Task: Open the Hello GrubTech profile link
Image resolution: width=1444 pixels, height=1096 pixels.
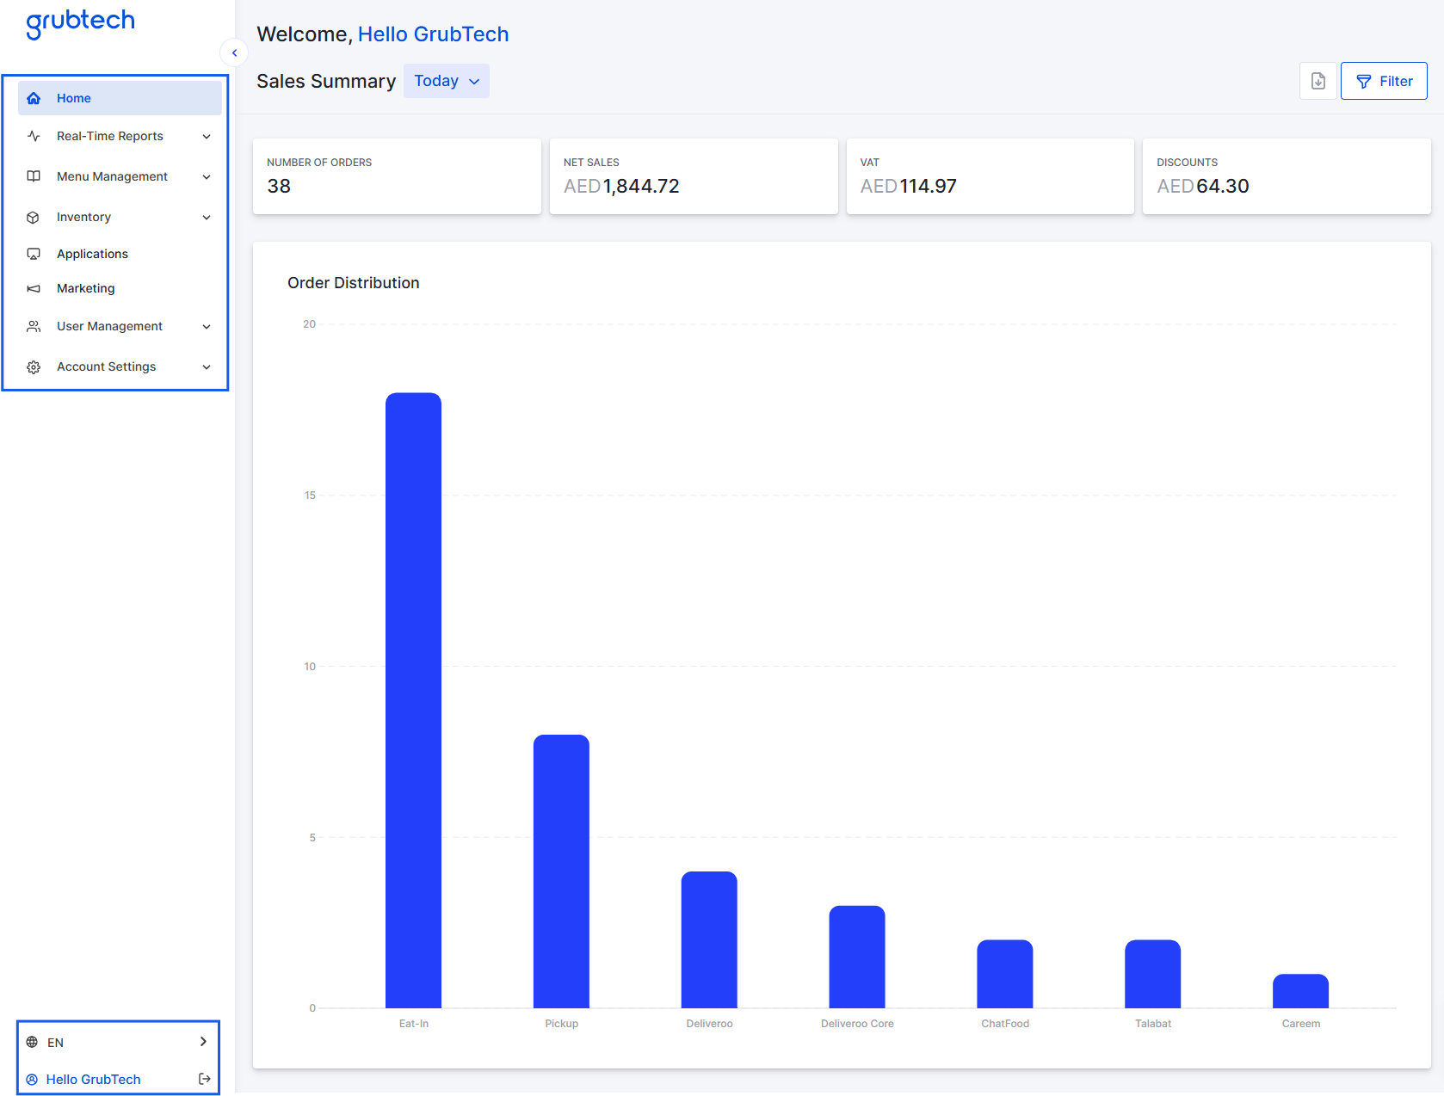Action: [93, 1079]
